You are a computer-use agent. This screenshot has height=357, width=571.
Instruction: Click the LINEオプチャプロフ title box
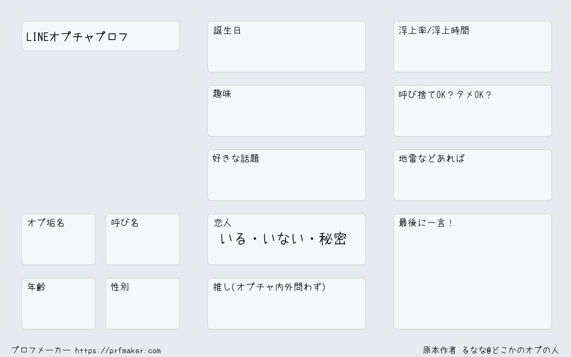click(x=100, y=36)
